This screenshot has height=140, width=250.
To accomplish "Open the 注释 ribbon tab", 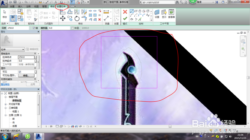I will (x=28, y=6).
